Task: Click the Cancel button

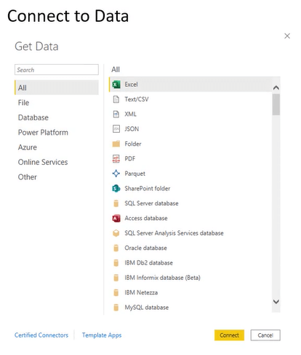Action: click(265, 335)
